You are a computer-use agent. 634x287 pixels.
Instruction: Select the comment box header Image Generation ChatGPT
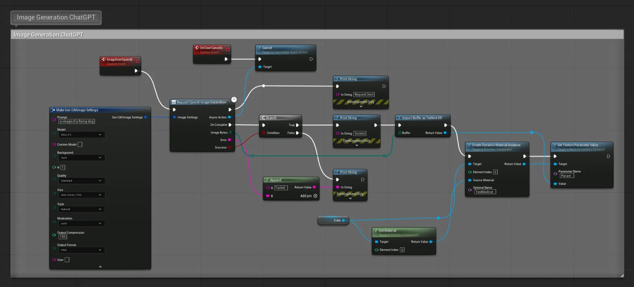click(x=317, y=35)
